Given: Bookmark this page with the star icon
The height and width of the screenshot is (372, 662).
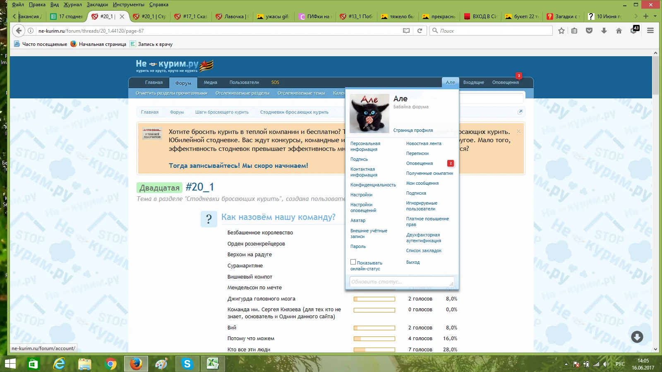Looking at the screenshot, I should [x=561, y=31].
